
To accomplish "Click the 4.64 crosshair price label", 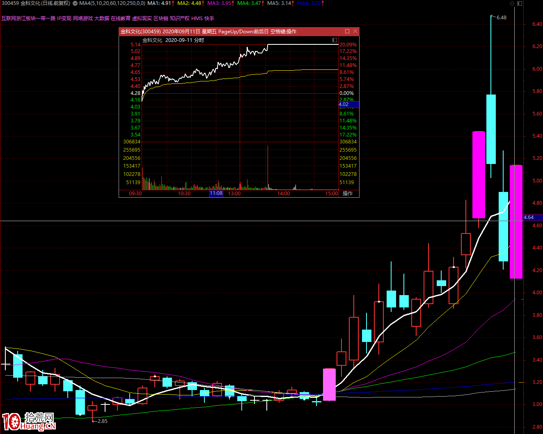I will pos(529,217).
